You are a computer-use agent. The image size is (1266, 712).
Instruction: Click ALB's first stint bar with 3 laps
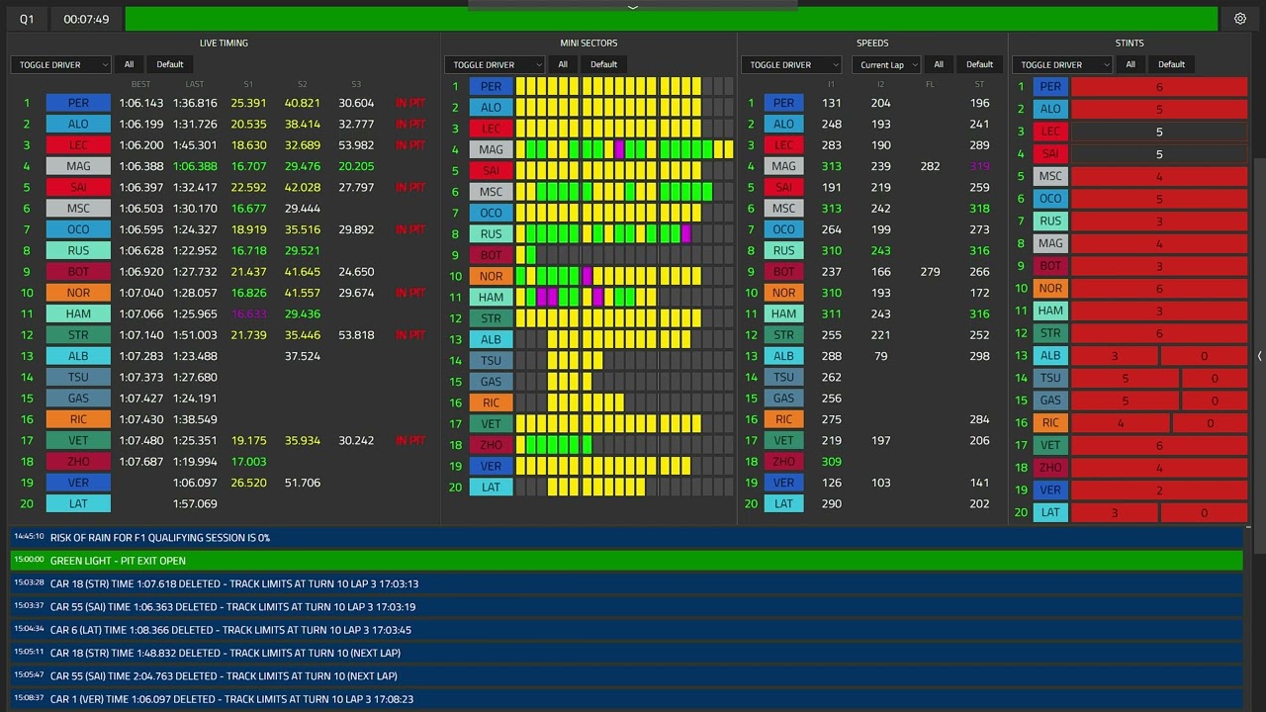1115,356
